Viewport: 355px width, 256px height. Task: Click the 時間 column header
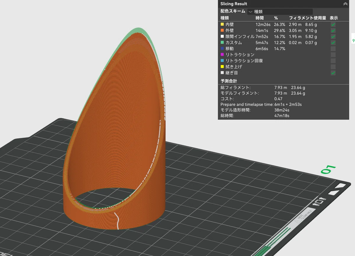260,18
